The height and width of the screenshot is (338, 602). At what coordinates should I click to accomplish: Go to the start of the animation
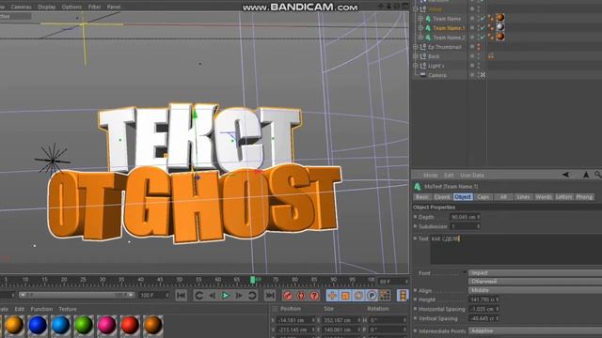click(182, 296)
